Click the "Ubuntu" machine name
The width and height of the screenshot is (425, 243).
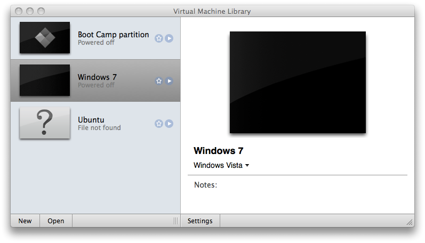click(91, 120)
